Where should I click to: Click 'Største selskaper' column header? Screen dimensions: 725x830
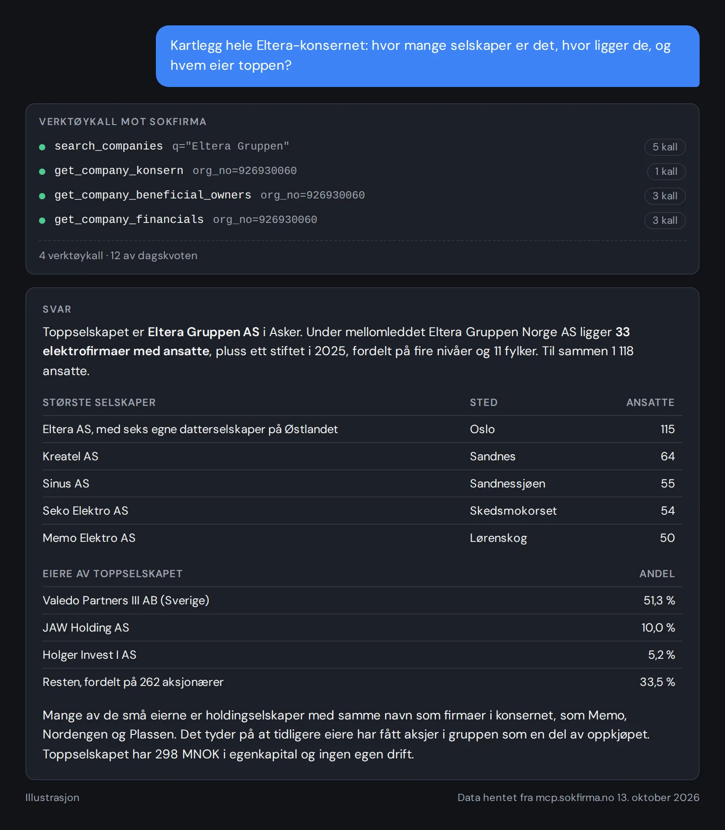(x=99, y=402)
